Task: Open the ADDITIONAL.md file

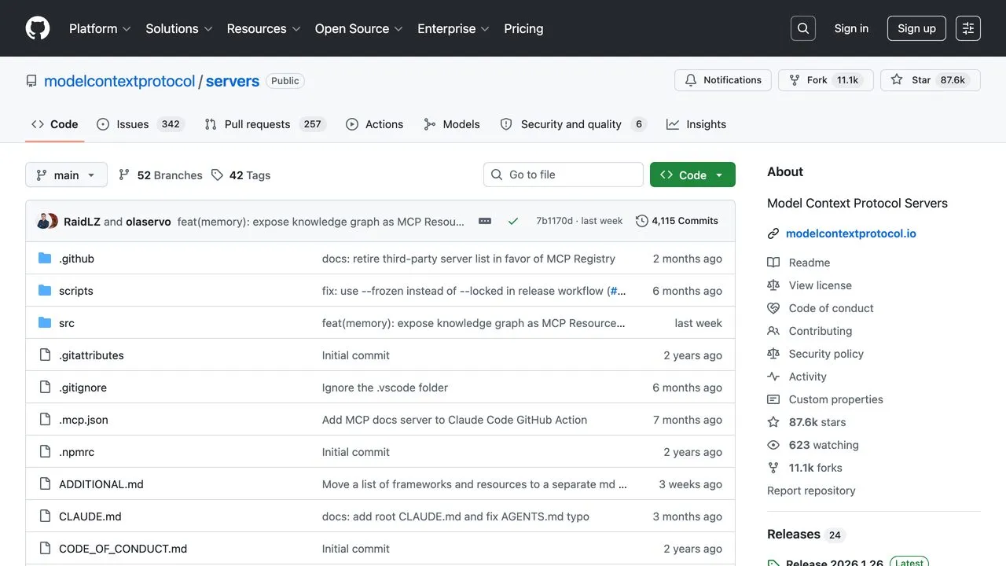Action: [x=101, y=484]
